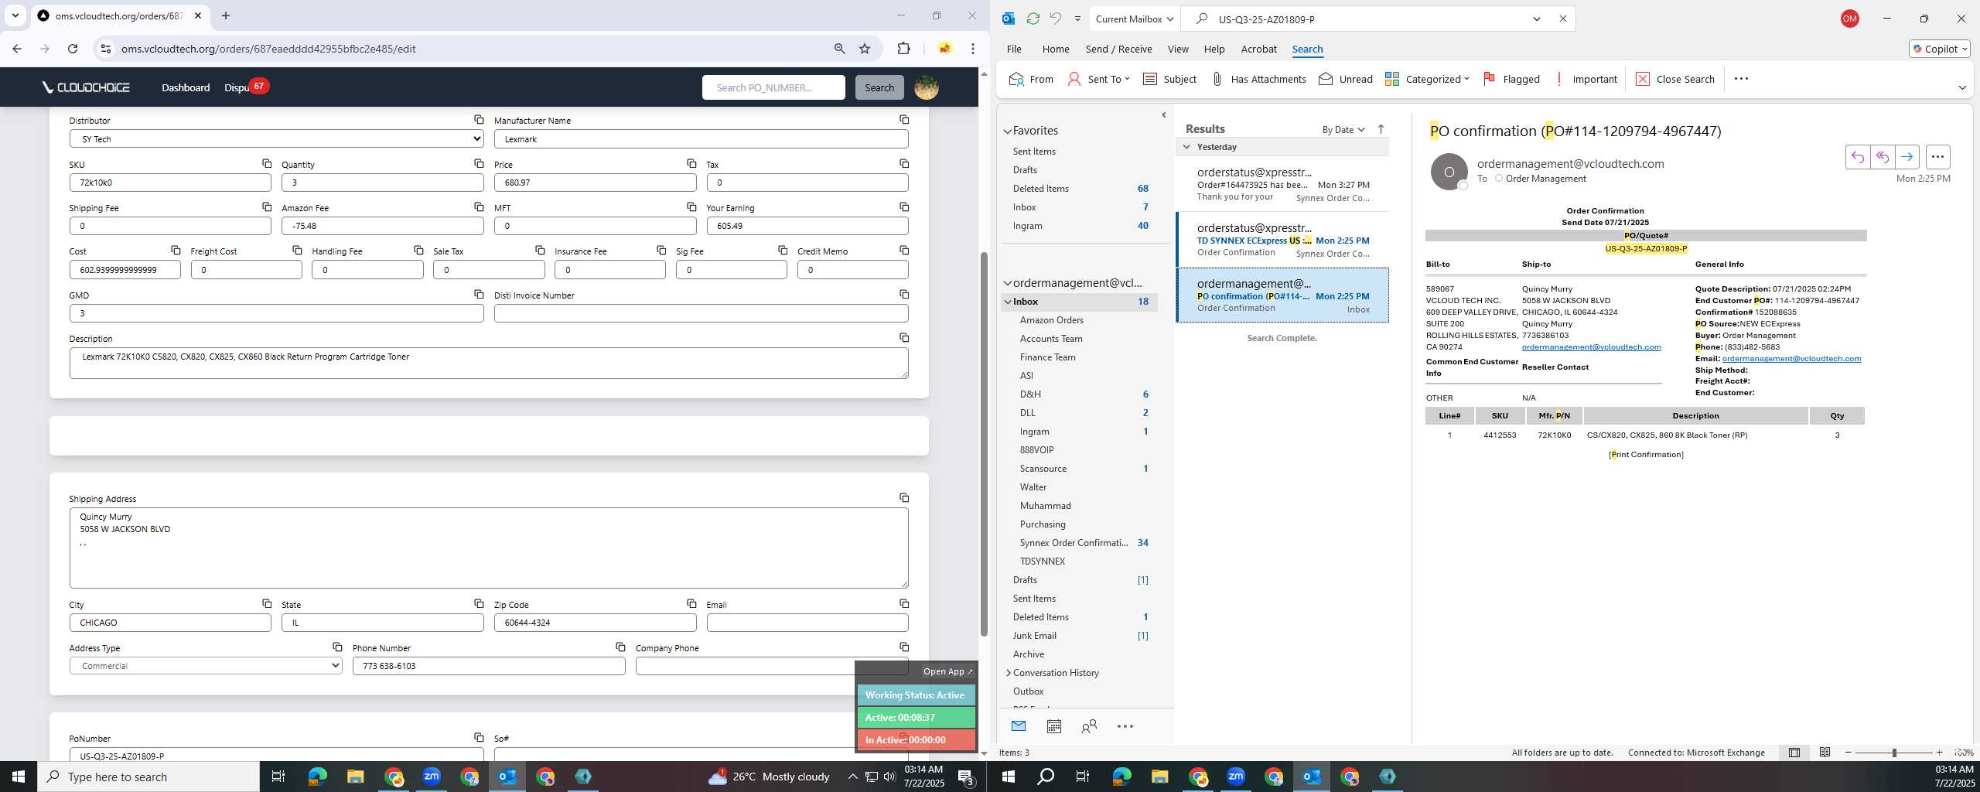1980x792 pixels.
Task: Copy the Quantity field value
Action: (479, 163)
